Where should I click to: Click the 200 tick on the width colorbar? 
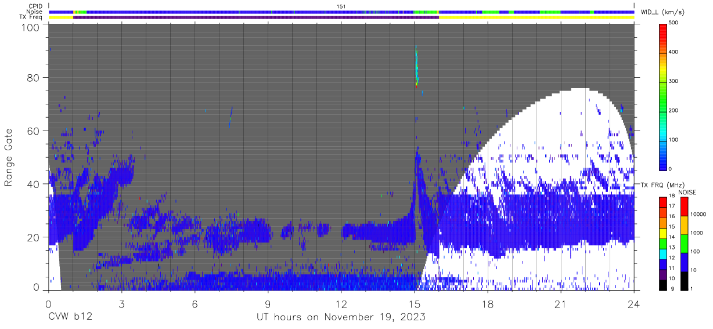click(675, 110)
